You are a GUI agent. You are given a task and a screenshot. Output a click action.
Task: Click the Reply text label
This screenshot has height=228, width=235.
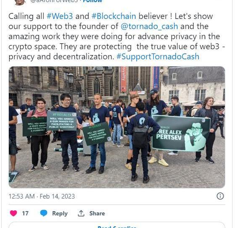60,213
